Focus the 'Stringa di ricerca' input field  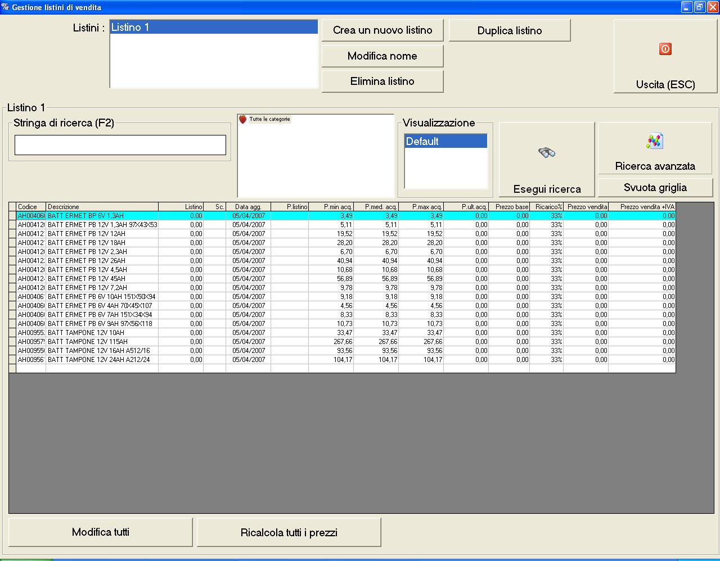coord(120,145)
